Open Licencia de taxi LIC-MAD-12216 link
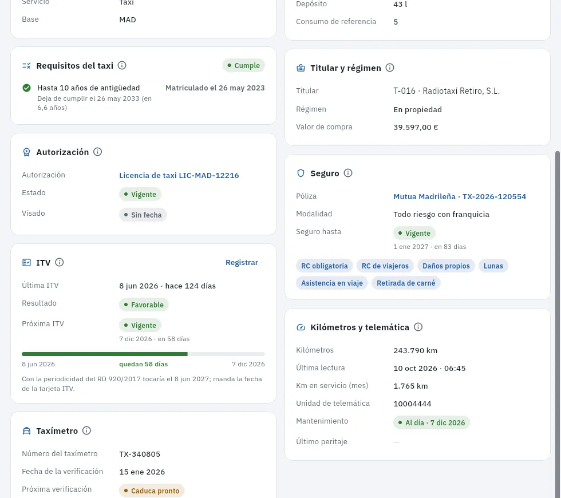Image resolution: width=561 pixels, height=498 pixels. pyautogui.click(x=179, y=175)
